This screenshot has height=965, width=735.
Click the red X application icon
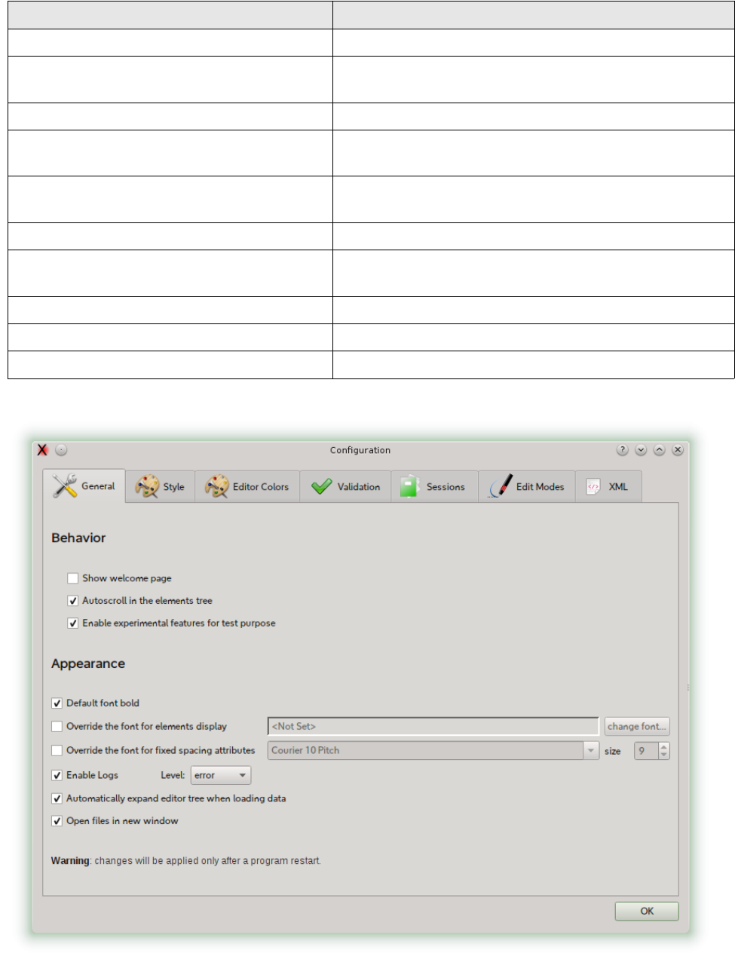(x=42, y=450)
